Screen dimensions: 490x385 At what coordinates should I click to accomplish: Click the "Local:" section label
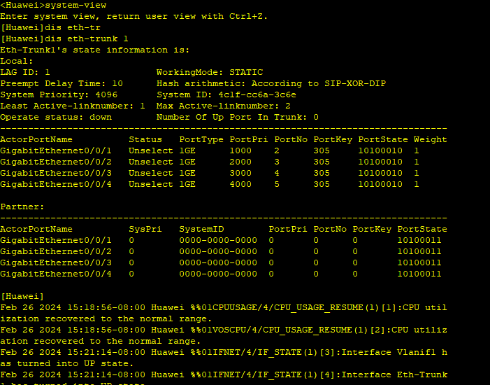(17, 61)
